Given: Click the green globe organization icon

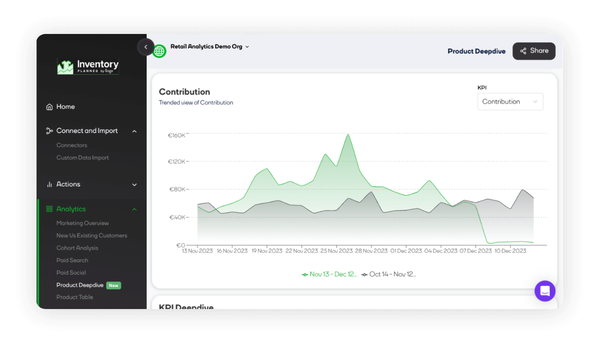Looking at the screenshot, I should [159, 51].
